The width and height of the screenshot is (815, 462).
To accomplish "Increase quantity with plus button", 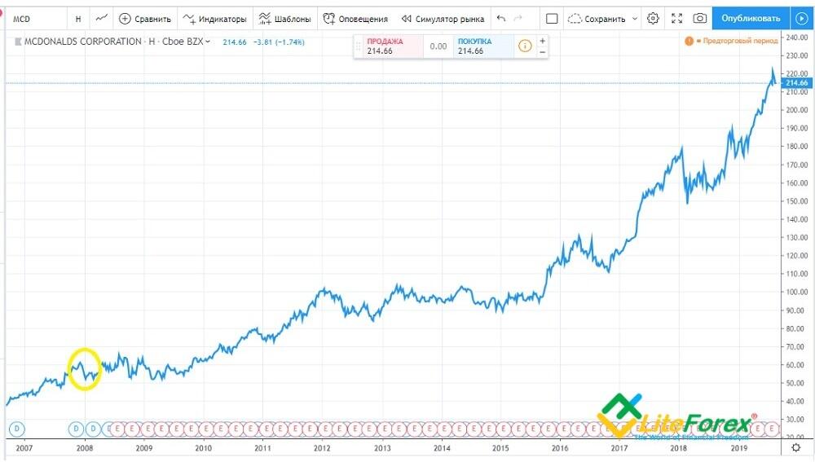I will pyautogui.click(x=542, y=41).
